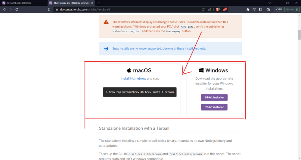Image resolution: width=301 pixels, height=160 pixels.
Task: Enable reader mode from the address bar
Action: coord(203,9)
